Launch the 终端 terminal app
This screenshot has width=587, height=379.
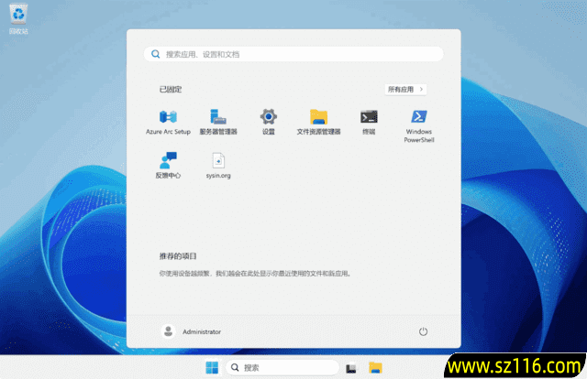click(369, 117)
